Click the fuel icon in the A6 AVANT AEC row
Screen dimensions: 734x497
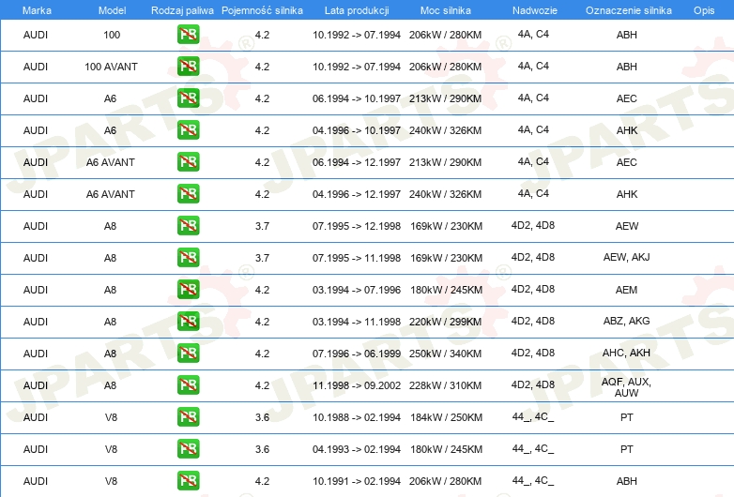pyautogui.click(x=188, y=162)
